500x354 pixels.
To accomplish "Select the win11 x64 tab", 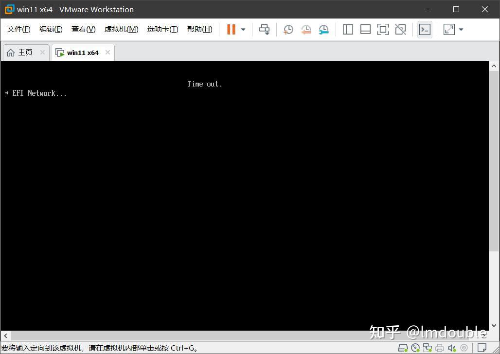I will pyautogui.click(x=83, y=52).
